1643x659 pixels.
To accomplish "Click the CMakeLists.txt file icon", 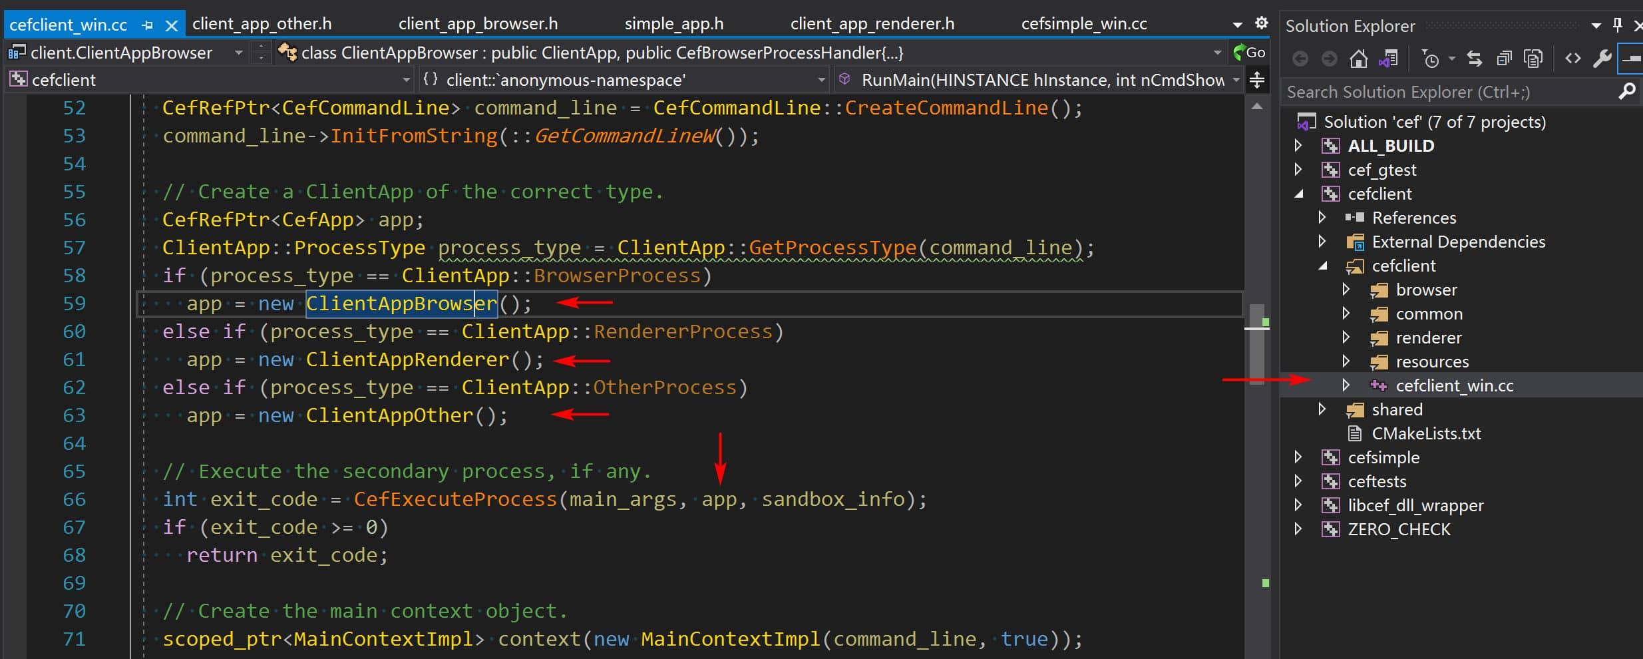I will point(1354,433).
